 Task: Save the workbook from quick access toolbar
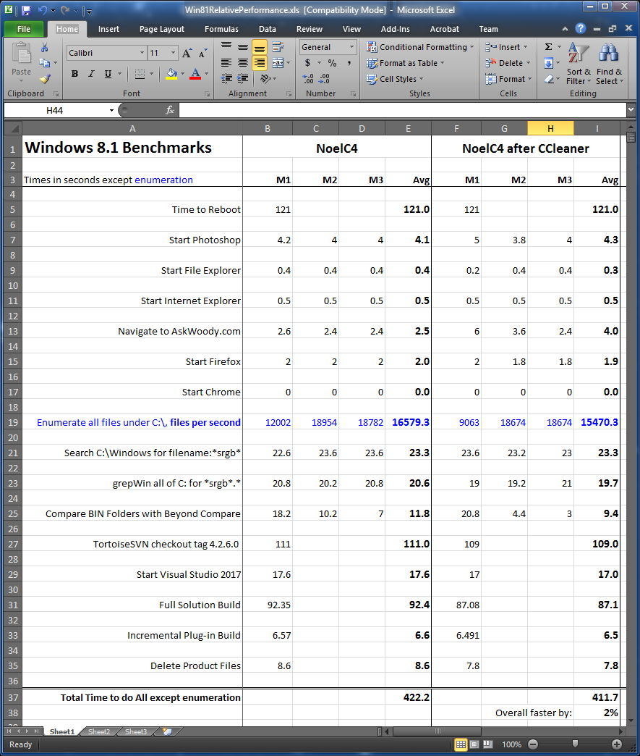(x=26, y=10)
